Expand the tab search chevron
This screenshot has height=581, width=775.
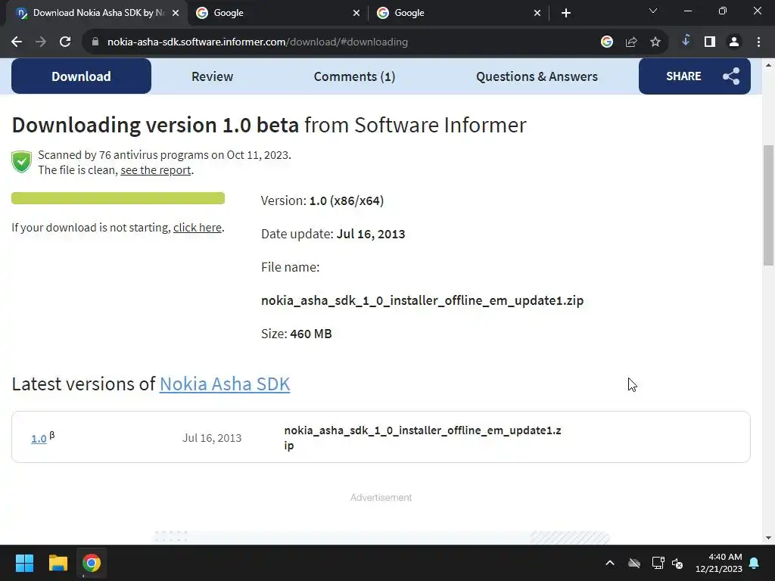pos(653,11)
